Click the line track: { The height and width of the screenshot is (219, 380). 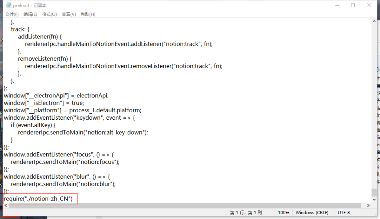click(x=20, y=29)
